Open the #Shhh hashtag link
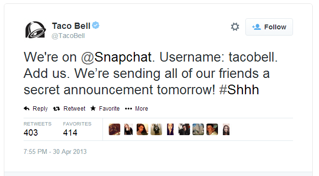 pyautogui.click(x=239, y=89)
